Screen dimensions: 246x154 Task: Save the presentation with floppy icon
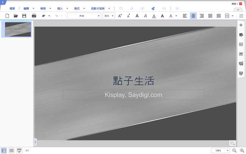pyautogui.click(x=24, y=16)
